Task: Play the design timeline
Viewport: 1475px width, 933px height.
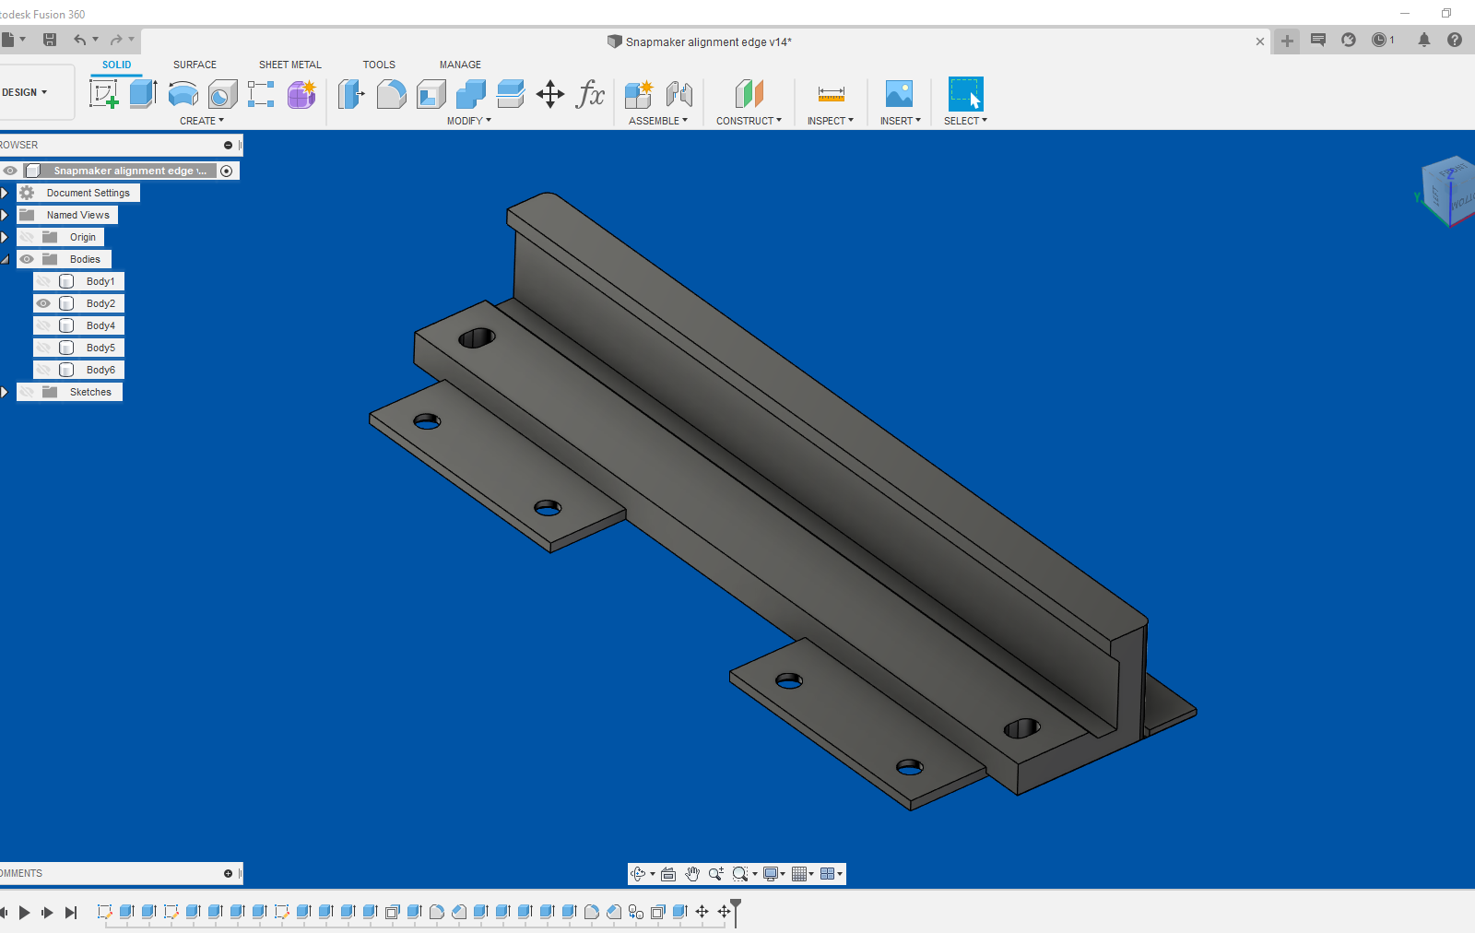Action: pos(25,913)
